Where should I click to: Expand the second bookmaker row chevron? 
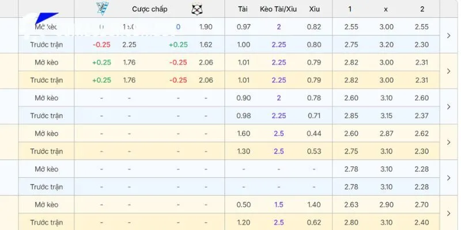(449, 71)
